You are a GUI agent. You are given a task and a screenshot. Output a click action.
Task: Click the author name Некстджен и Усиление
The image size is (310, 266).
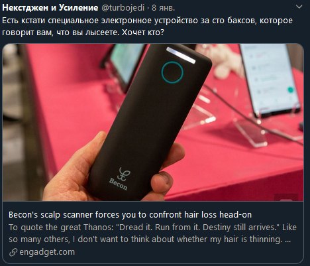point(50,8)
